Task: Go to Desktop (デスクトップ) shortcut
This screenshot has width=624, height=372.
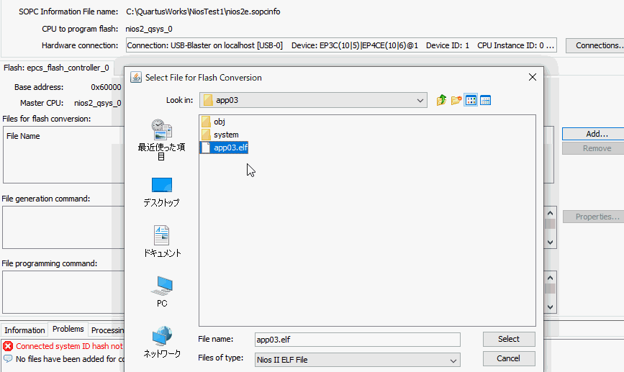Action: 161,192
